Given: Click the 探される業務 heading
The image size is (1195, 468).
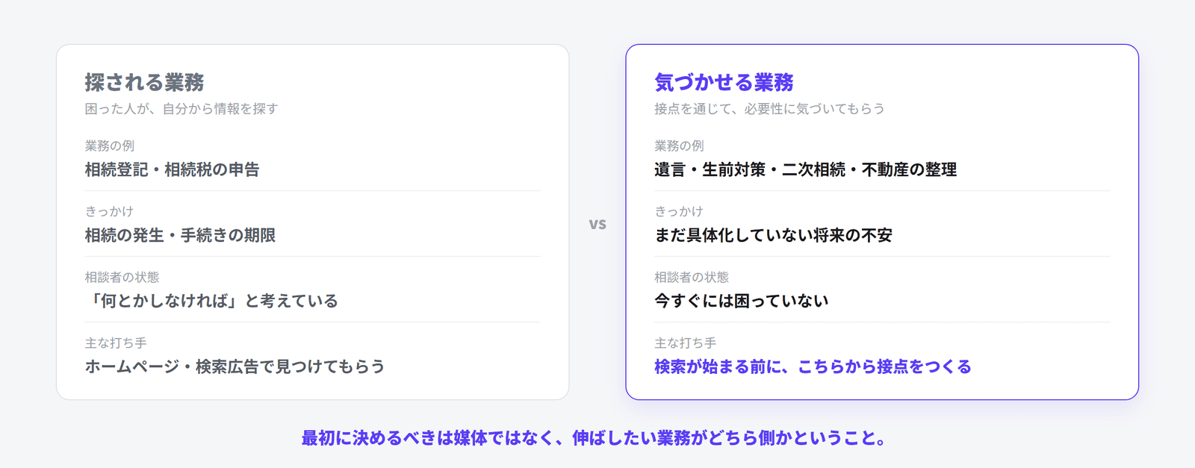Looking at the screenshot, I should click(144, 82).
